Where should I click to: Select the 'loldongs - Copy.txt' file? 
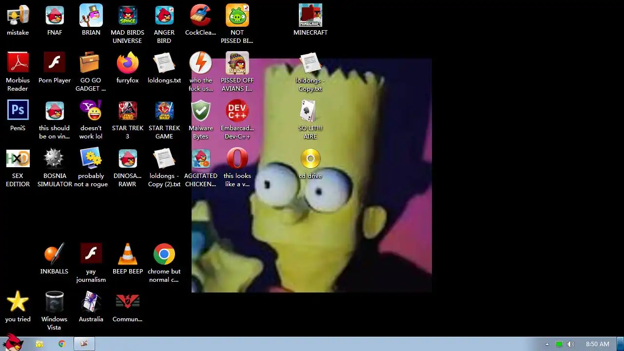click(x=311, y=72)
